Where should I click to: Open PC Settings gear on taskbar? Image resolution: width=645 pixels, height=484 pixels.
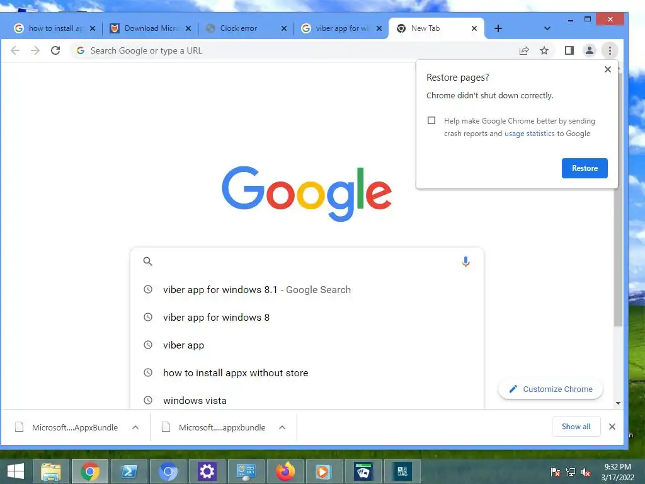click(207, 471)
